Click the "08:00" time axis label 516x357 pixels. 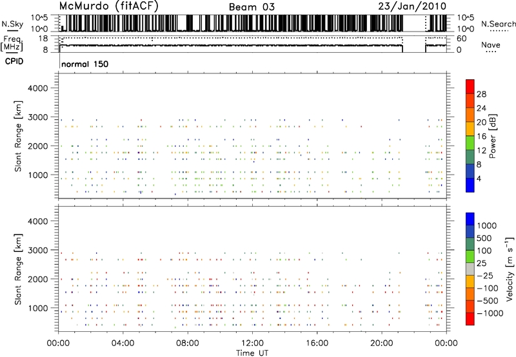188,343
